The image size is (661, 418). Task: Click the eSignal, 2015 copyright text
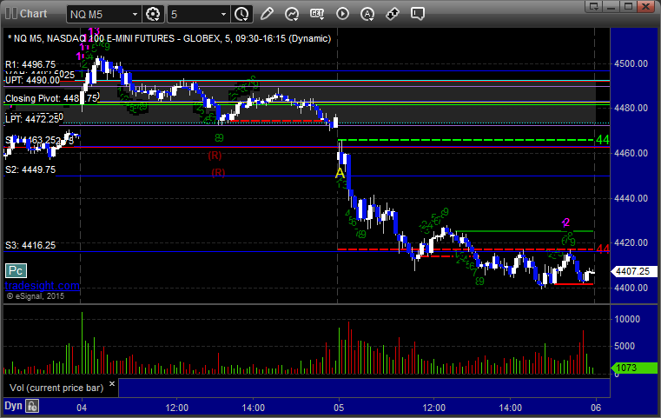[x=36, y=296]
